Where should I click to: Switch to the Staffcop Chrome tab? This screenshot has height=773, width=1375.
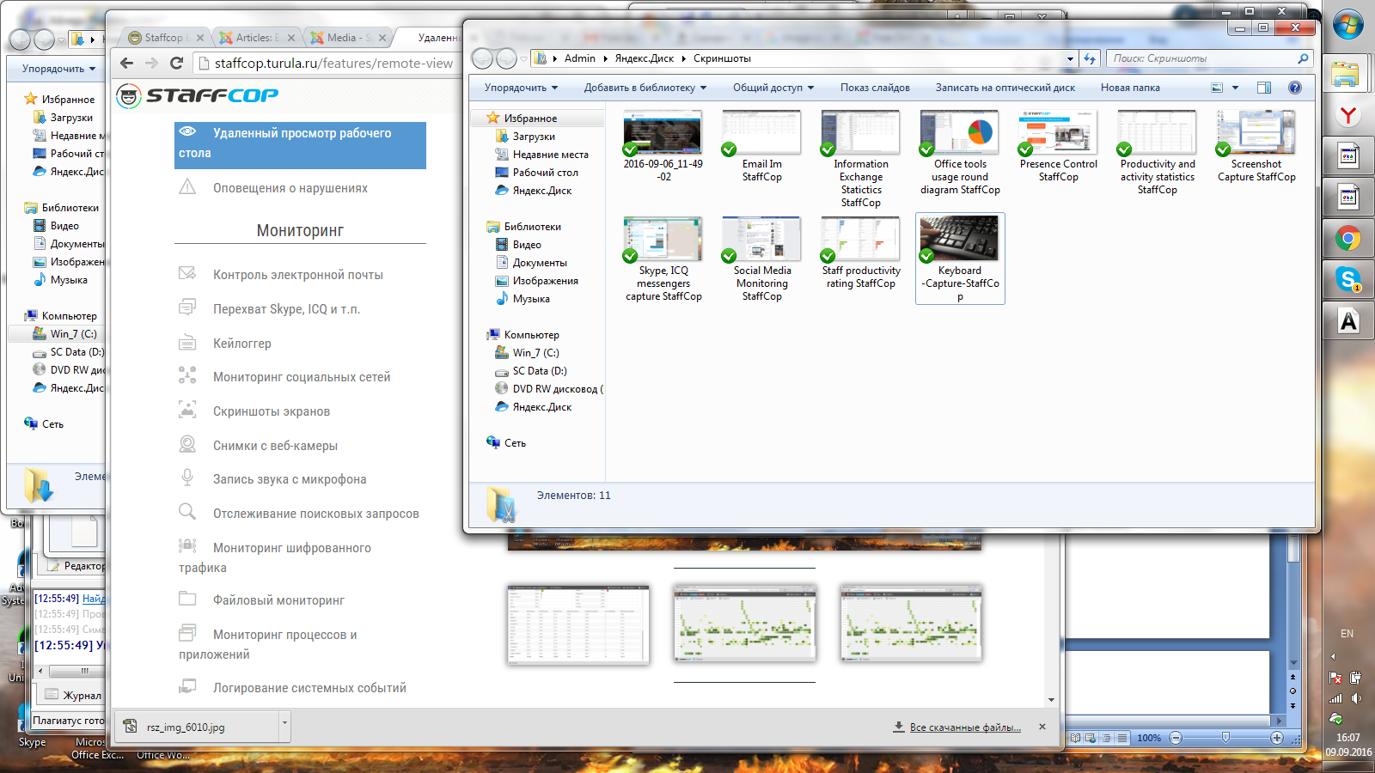click(x=165, y=38)
